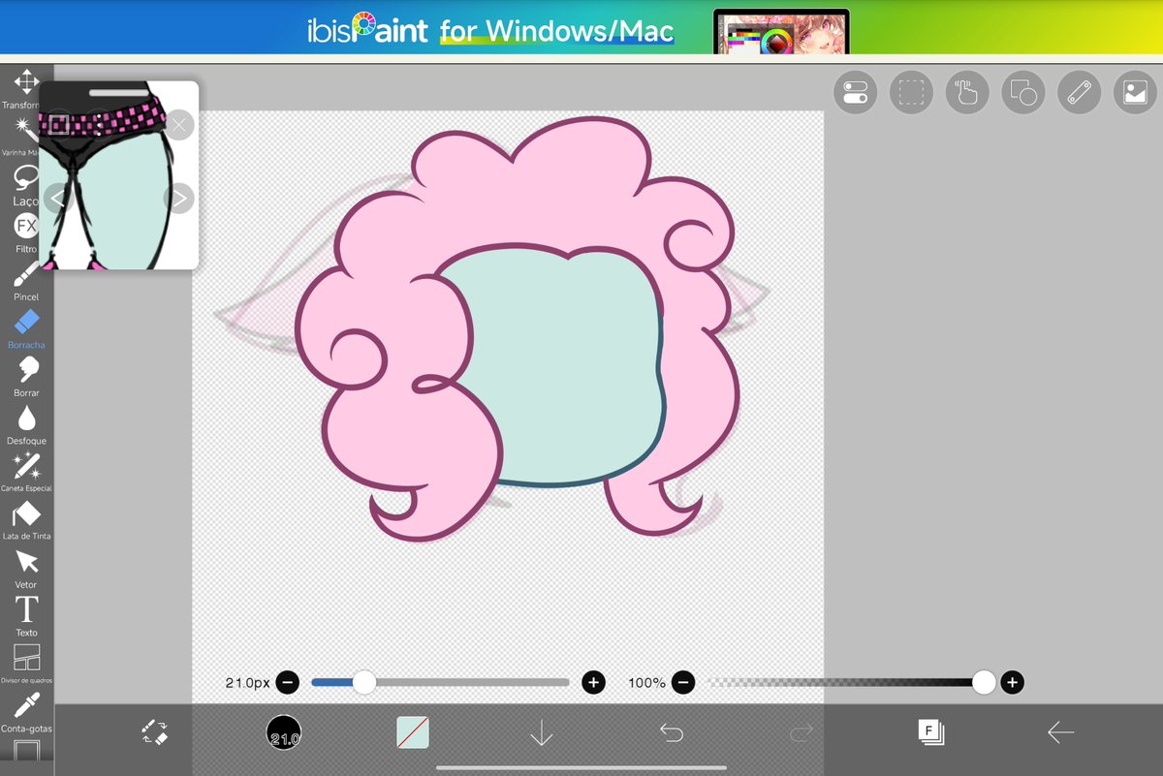
Task: Tap the down arrow to hide toolbar
Action: point(542,733)
